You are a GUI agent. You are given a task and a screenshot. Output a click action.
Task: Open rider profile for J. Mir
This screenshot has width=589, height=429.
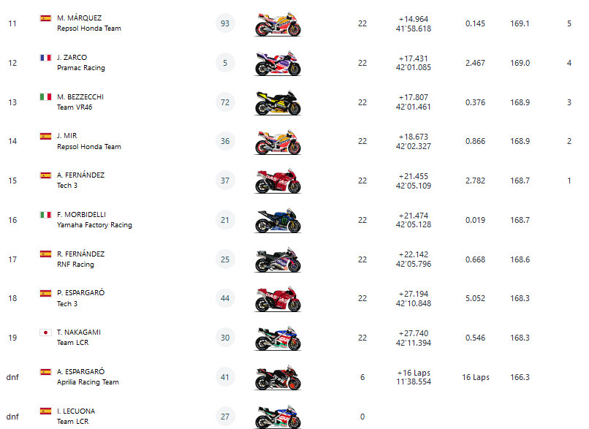(66, 136)
